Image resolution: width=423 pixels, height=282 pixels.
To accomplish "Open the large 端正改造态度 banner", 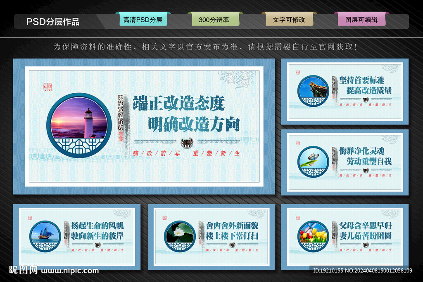I will coord(144,126).
